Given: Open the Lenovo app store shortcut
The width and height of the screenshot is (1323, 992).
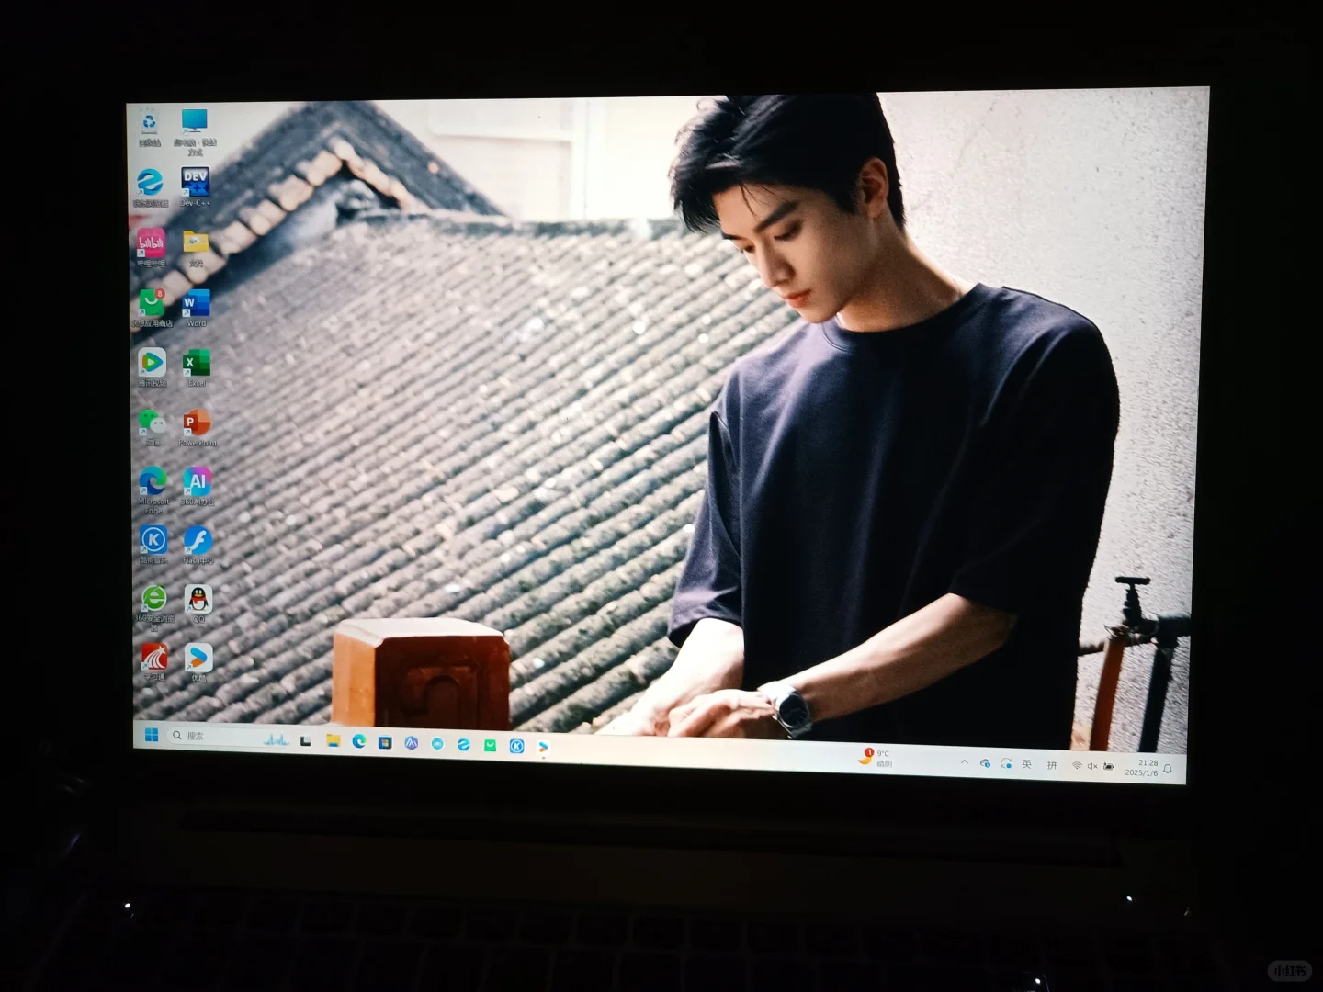Looking at the screenshot, I should tap(153, 308).
